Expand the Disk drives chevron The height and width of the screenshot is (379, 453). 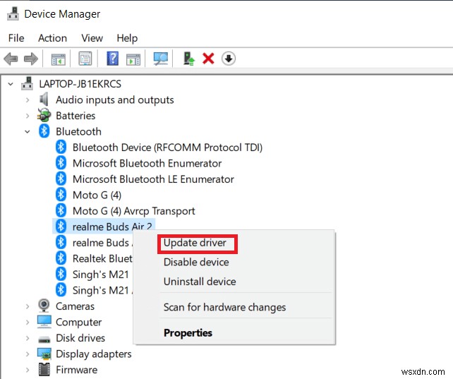(28, 338)
